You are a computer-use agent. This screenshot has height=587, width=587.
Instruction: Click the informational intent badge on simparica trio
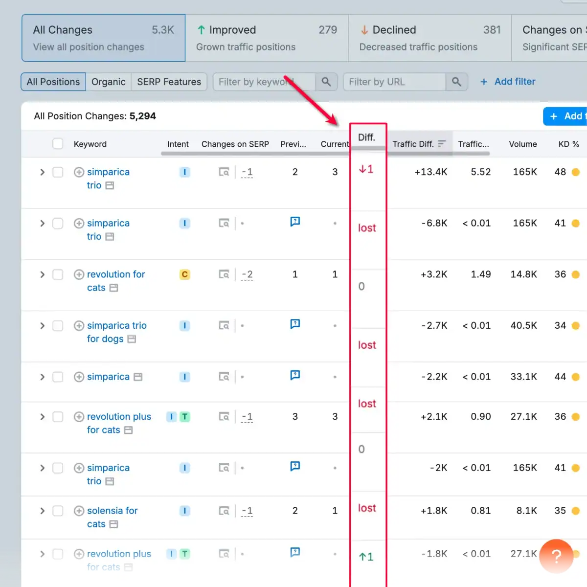pyautogui.click(x=184, y=172)
